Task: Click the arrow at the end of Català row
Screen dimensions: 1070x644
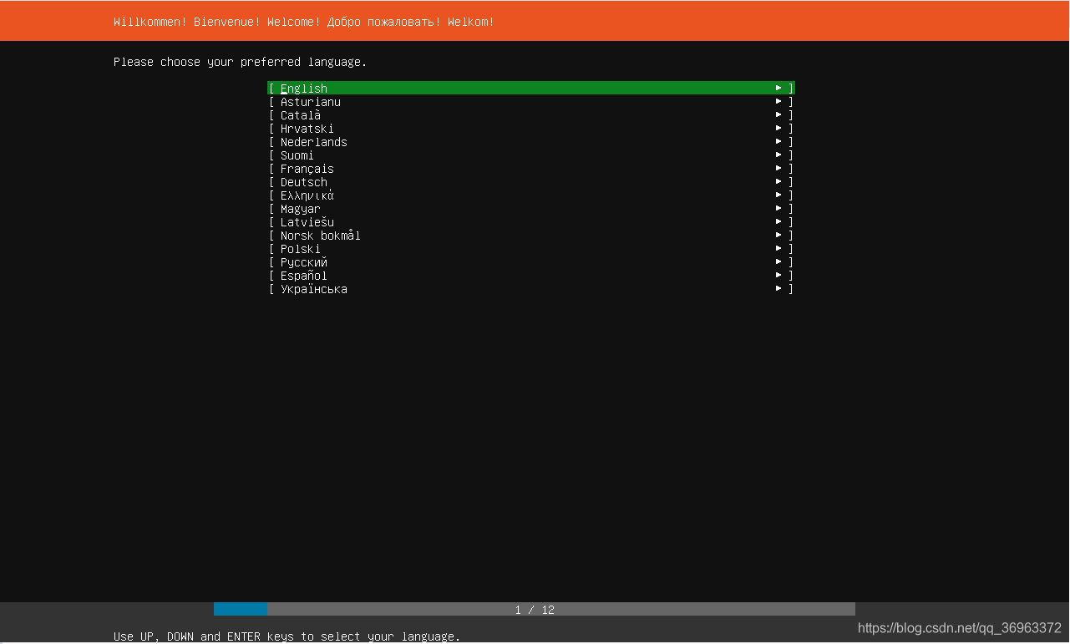Action: click(x=778, y=114)
